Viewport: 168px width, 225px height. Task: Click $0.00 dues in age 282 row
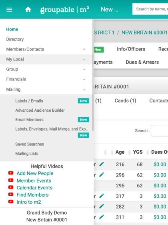(x=160, y=207)
